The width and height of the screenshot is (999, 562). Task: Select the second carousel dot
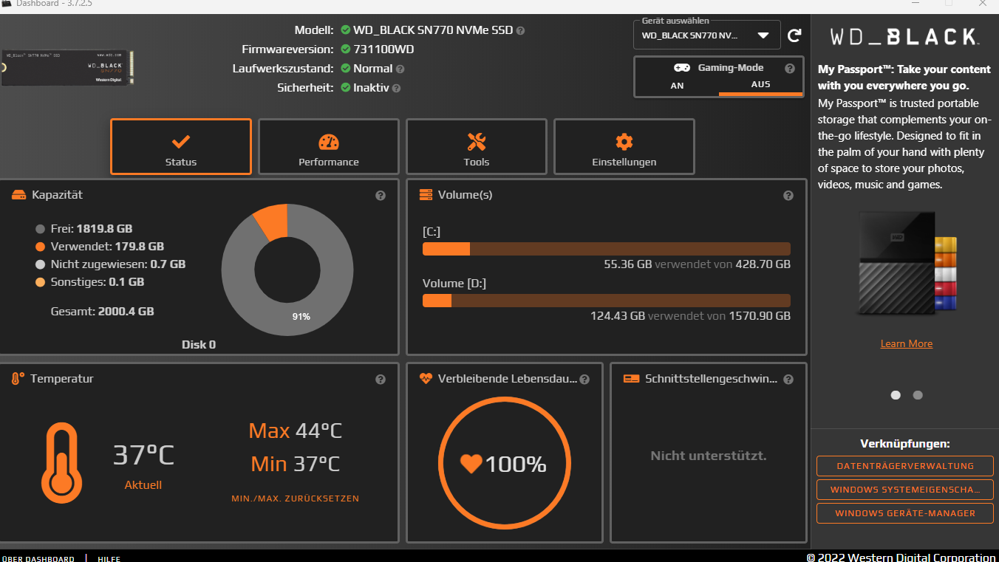pos(918,395)
